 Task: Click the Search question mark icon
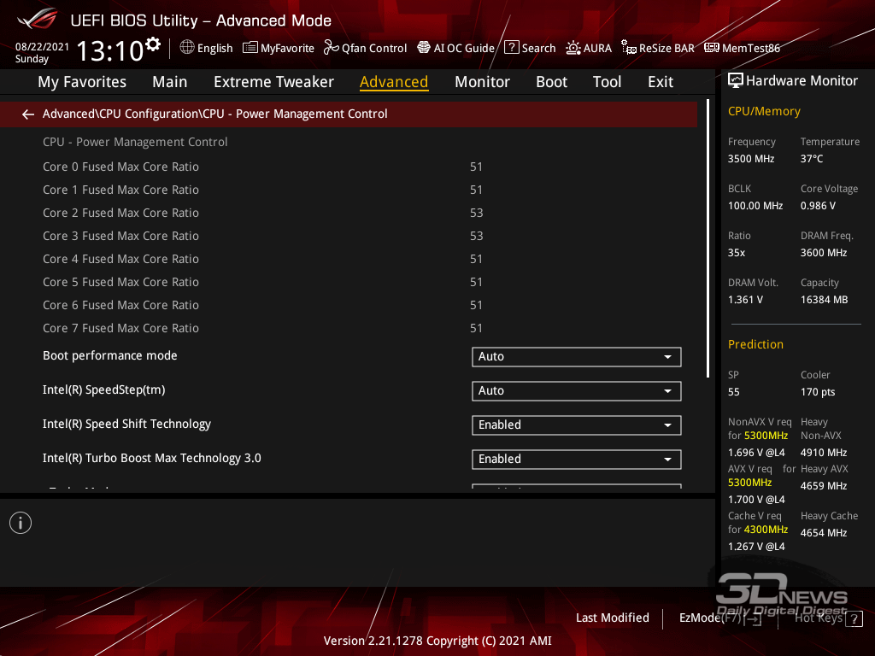(x=512, y=48)
